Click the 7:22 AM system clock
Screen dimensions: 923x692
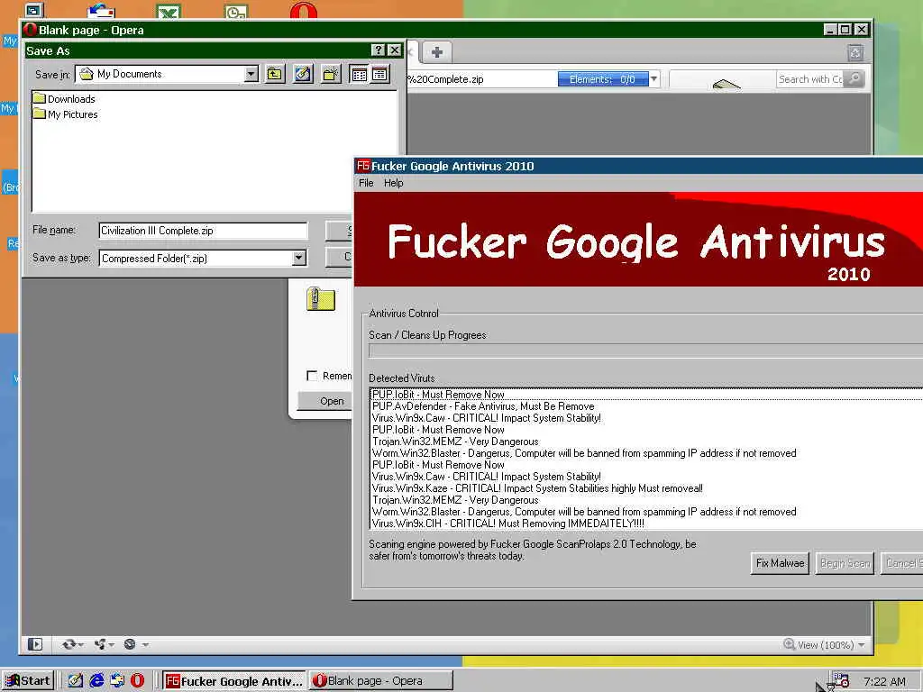coord(883,681)
